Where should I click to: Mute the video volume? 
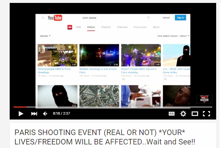(45, 114)
